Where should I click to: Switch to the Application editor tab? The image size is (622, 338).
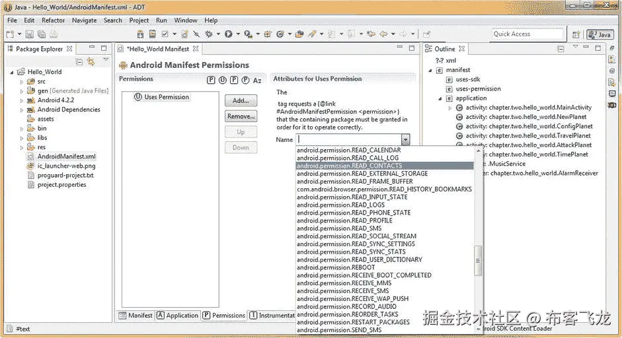[x=178, y=316]
